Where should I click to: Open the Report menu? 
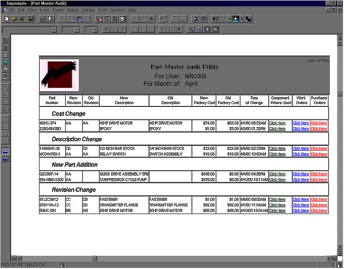(x=73, y=10)
